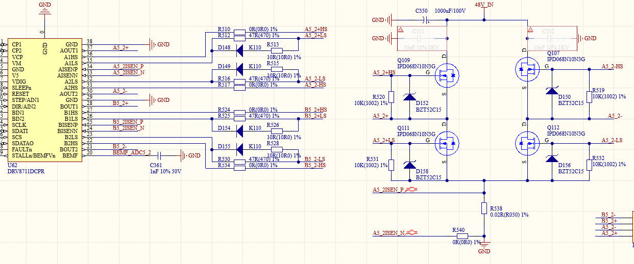Pick resistor R526 body
Viewport: 634px width, 264px height.
pyautogui.click(x=276, y=131)
